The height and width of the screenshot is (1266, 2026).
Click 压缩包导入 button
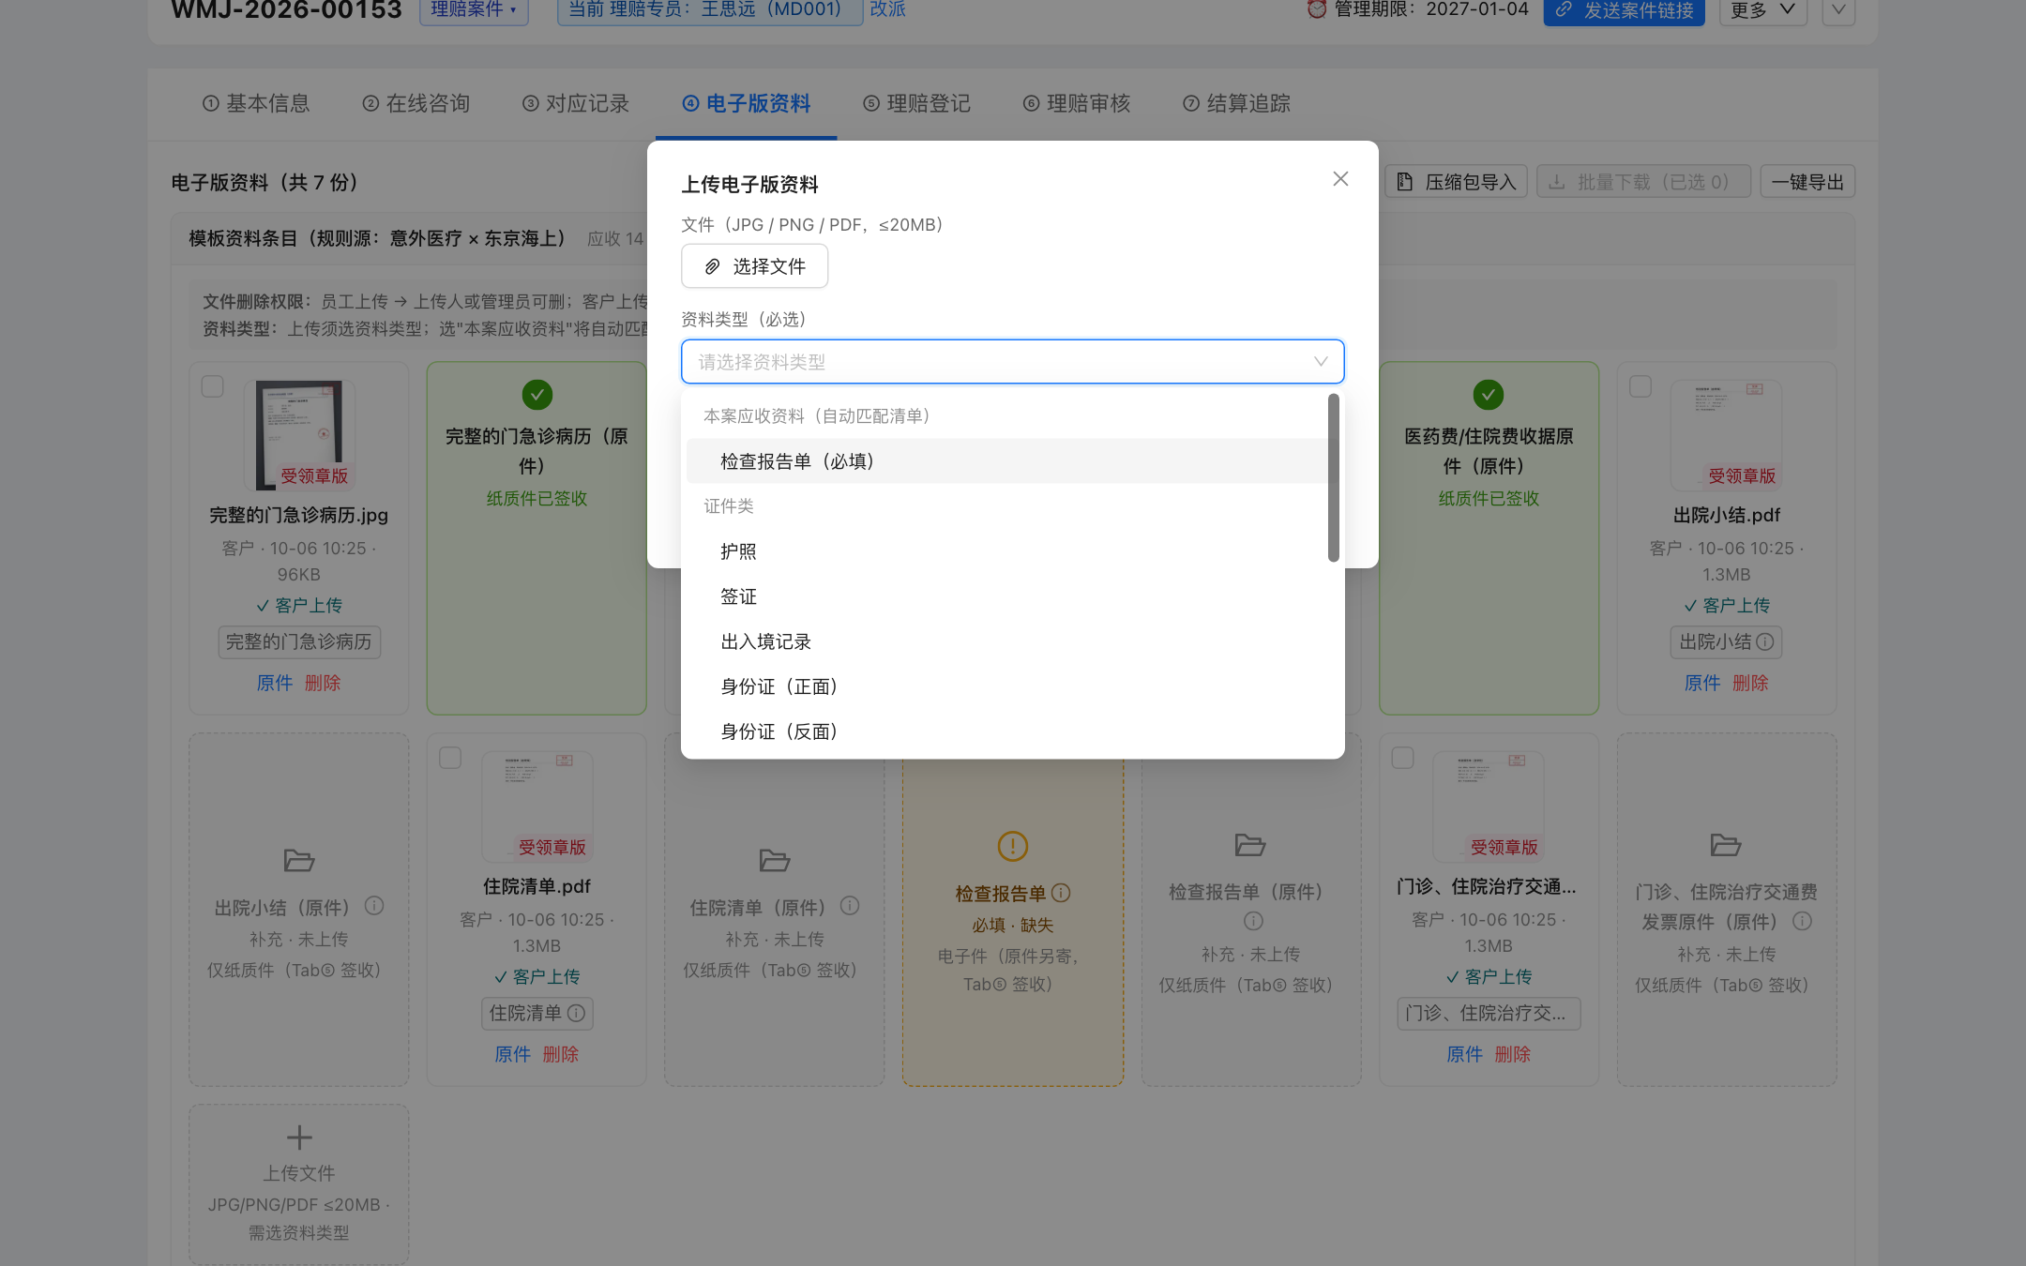click(x=1457, y=182)
